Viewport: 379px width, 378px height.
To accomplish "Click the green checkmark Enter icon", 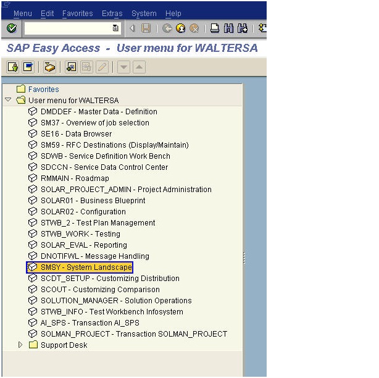I will pos(12,28).
